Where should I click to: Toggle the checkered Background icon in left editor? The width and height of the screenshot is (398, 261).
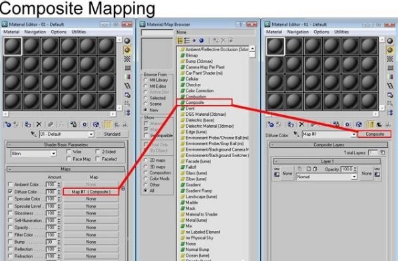coord(127,59)
